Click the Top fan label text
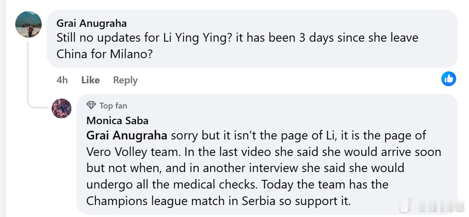The image size is (469, 217). [x=113, y=106]
